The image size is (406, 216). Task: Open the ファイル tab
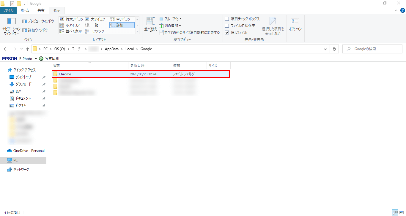click(x=8, y=10)
